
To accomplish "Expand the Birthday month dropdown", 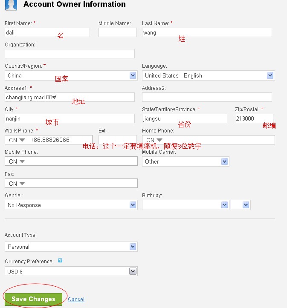I will point(186,205).
